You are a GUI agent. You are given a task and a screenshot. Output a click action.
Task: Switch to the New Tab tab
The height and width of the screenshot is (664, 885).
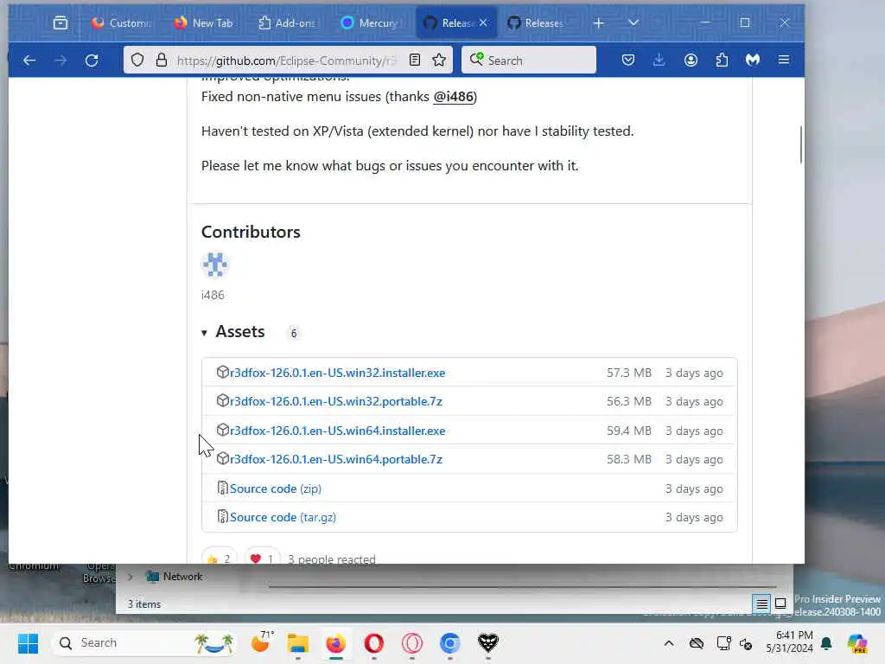click(x=204, y=22)
